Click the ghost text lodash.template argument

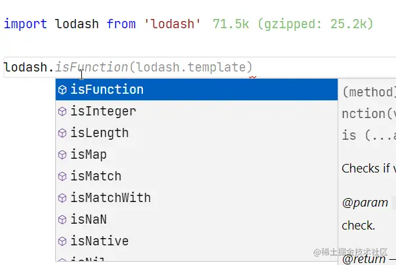(191, 68)
